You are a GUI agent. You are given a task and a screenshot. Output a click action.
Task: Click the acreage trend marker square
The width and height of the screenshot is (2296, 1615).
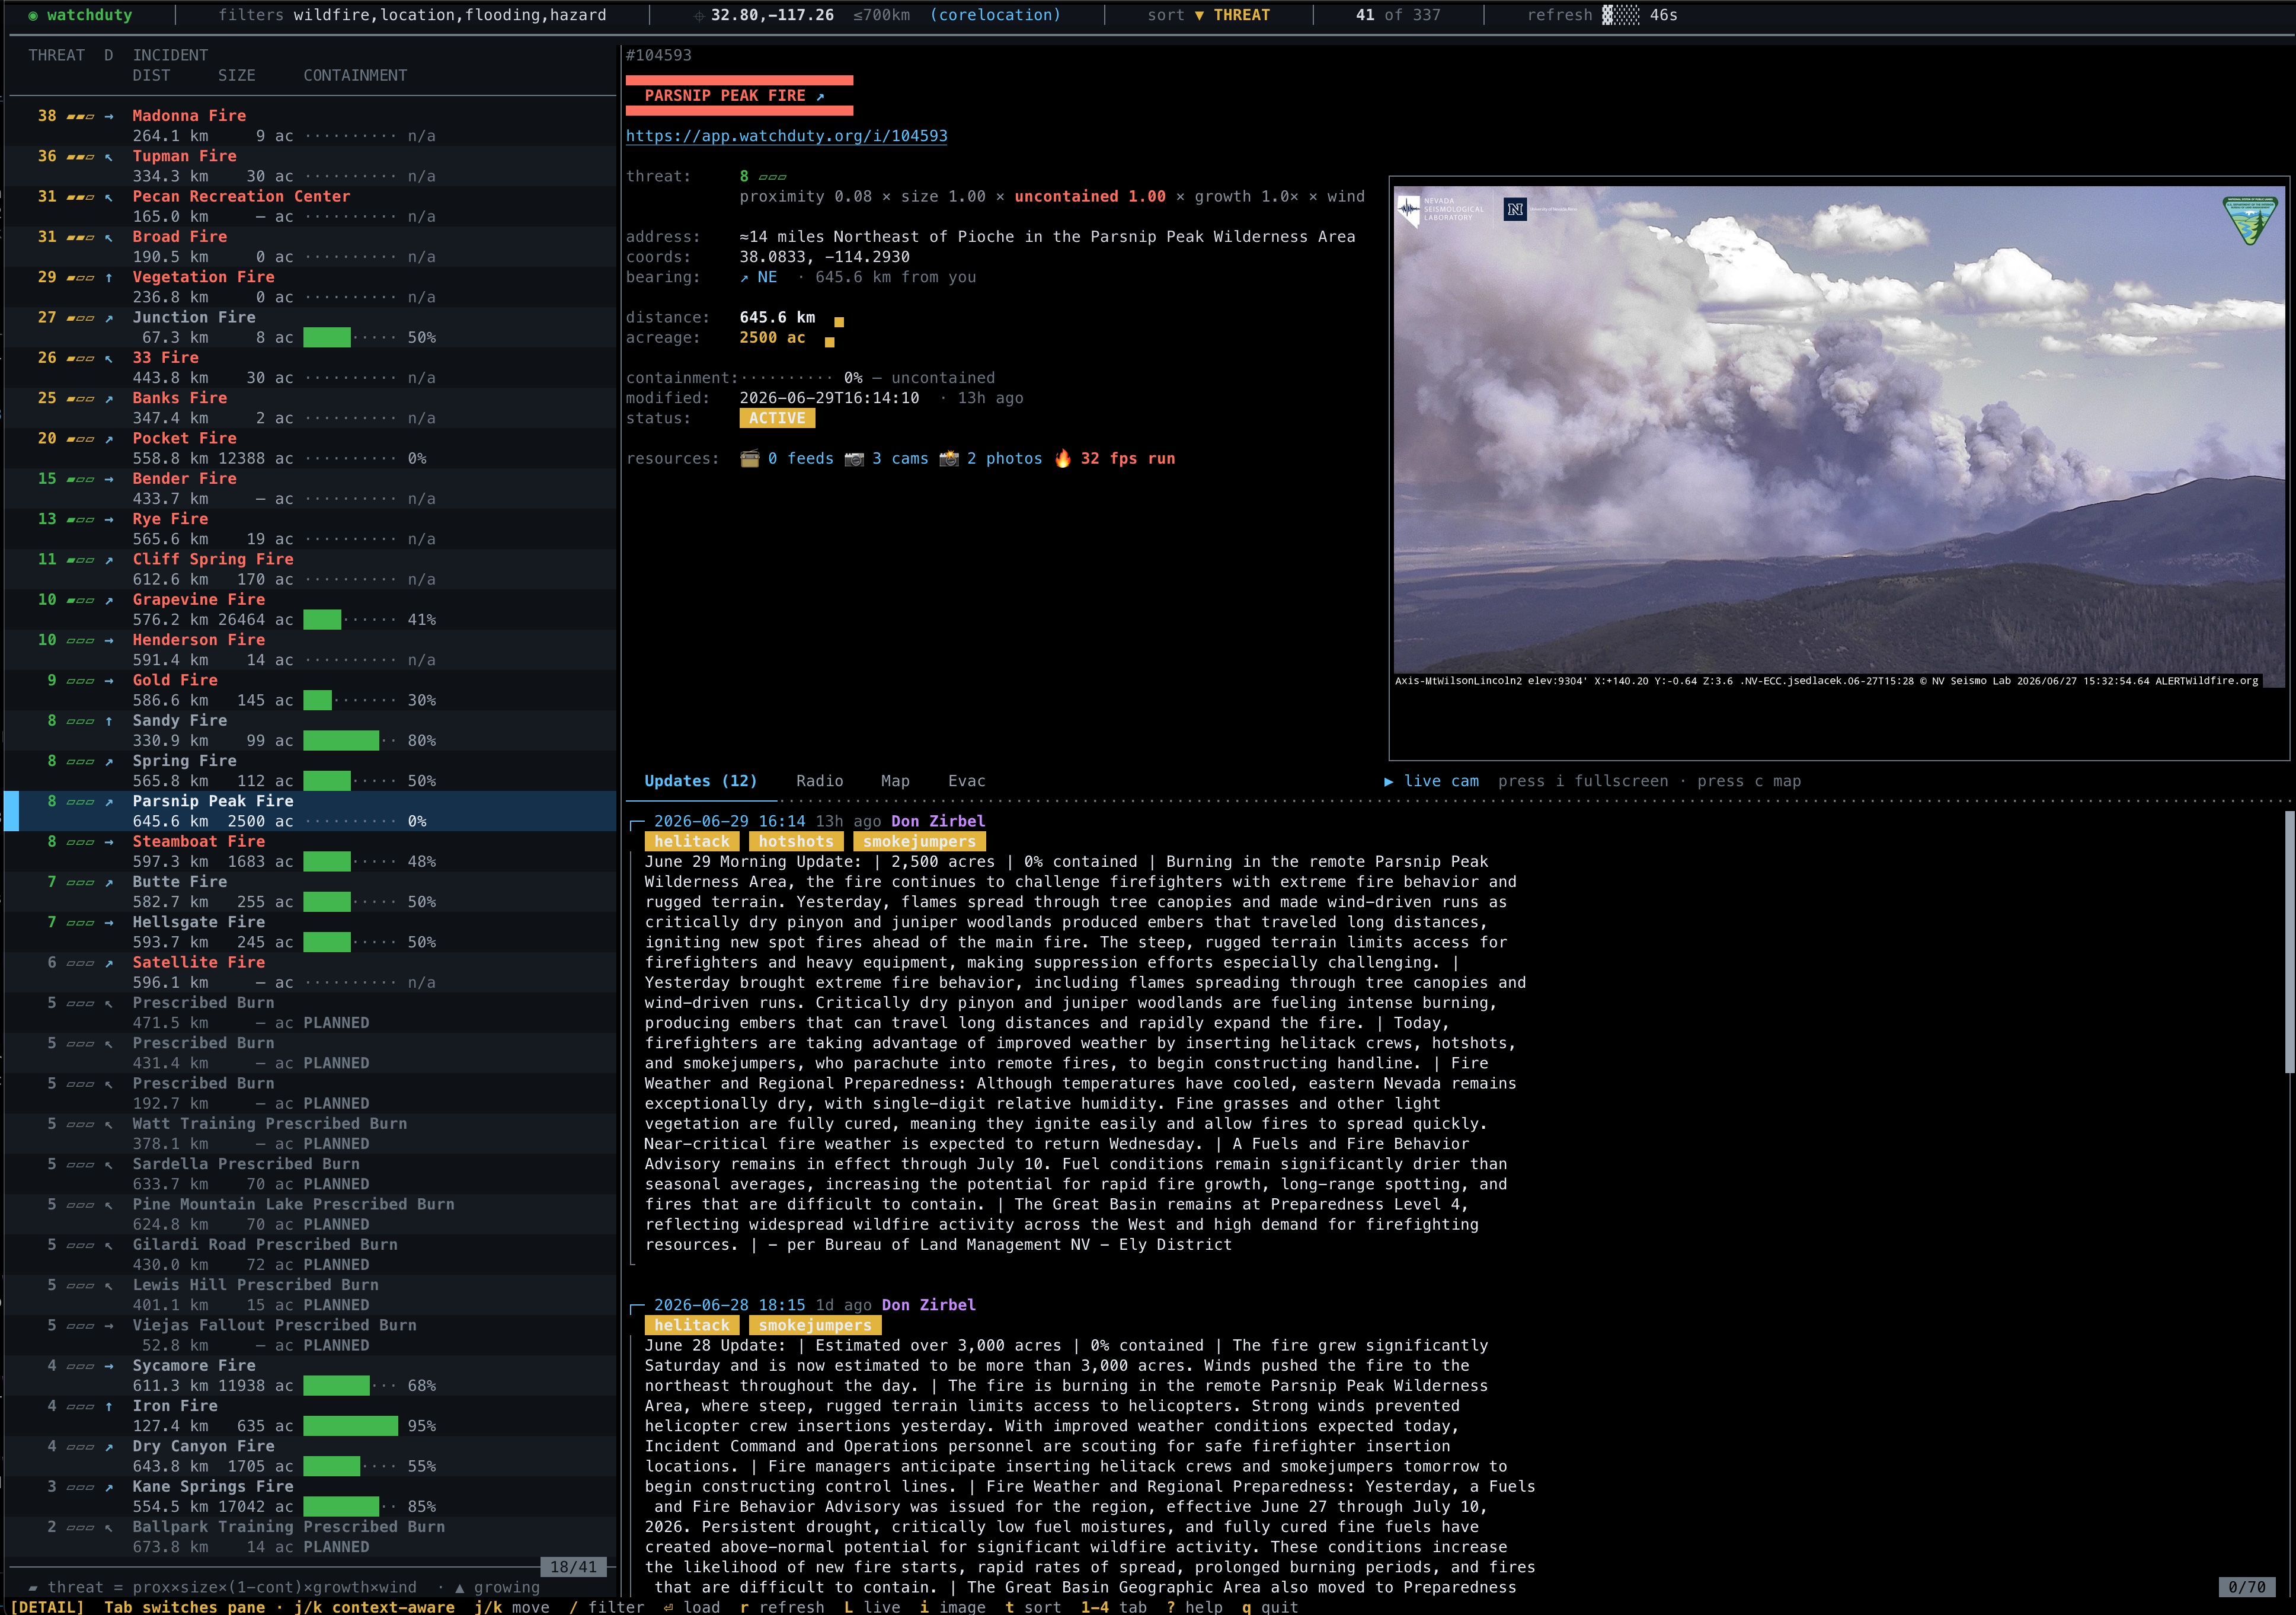pos(829,342)
